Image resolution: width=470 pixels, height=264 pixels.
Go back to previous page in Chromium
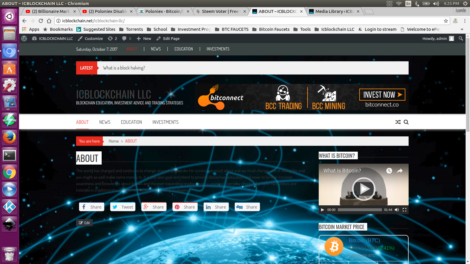click(x=24, y=21)
